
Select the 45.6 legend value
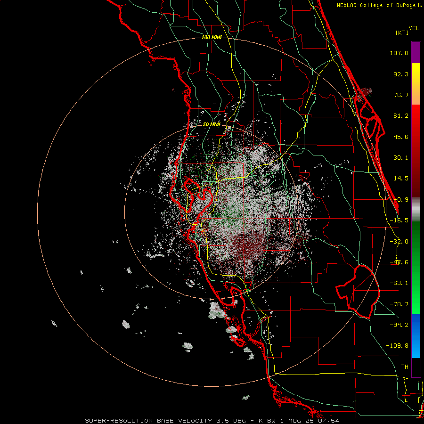[401, 137]
